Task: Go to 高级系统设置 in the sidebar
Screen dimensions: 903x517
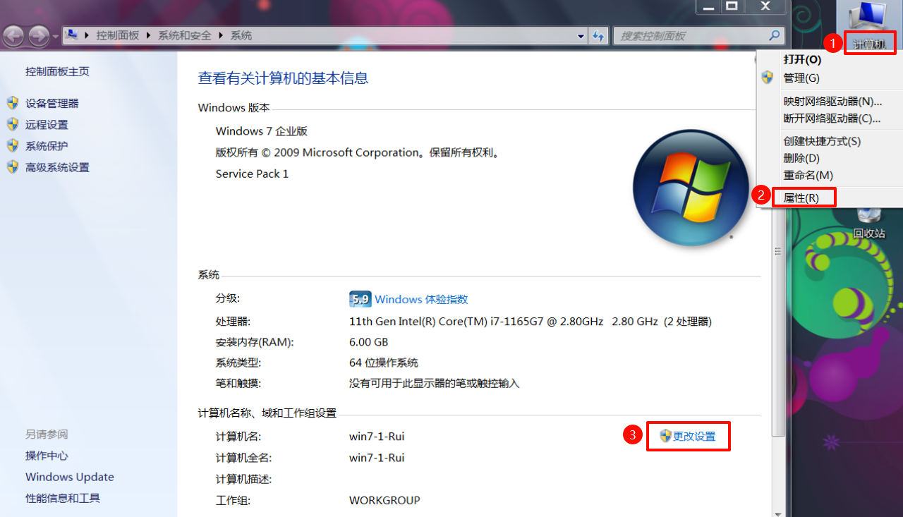Action: tap(57, 167)
